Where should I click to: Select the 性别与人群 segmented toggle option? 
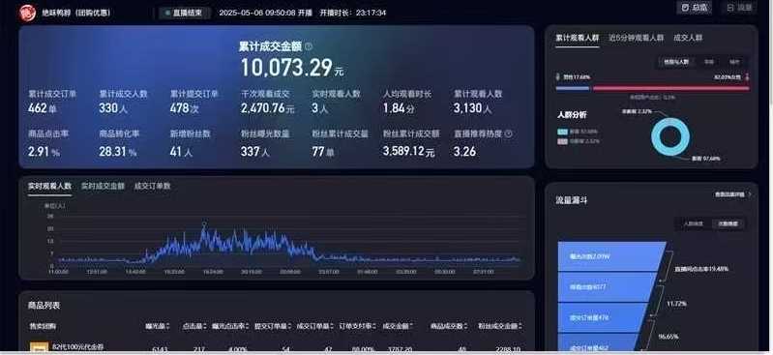point(675,62)
